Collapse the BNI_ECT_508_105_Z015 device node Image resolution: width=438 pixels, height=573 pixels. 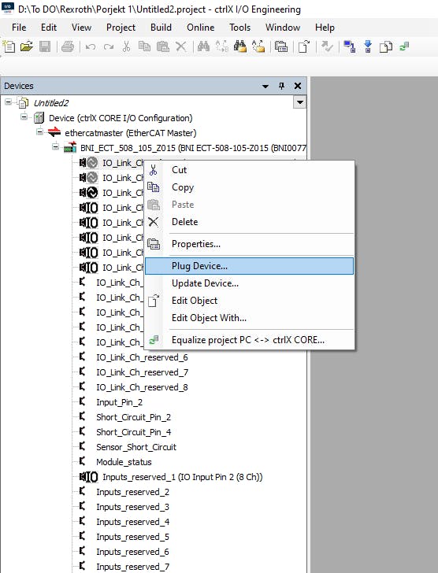click(55, 147)
